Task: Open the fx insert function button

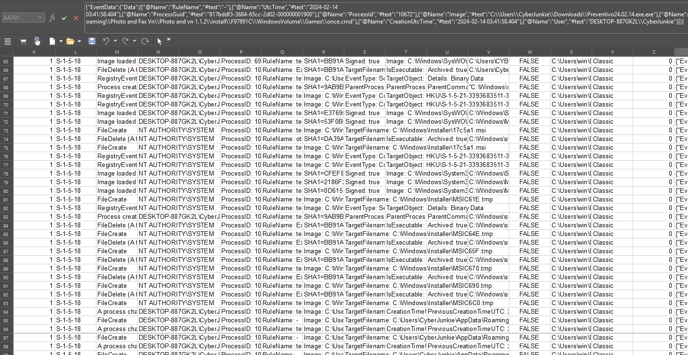Action: 52,18
